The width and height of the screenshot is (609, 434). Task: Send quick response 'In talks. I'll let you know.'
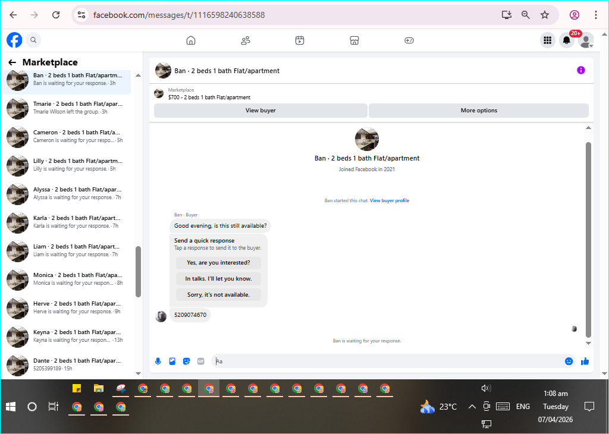(218, 279)
